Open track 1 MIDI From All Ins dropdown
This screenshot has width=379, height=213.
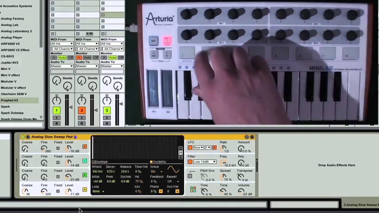62,44
